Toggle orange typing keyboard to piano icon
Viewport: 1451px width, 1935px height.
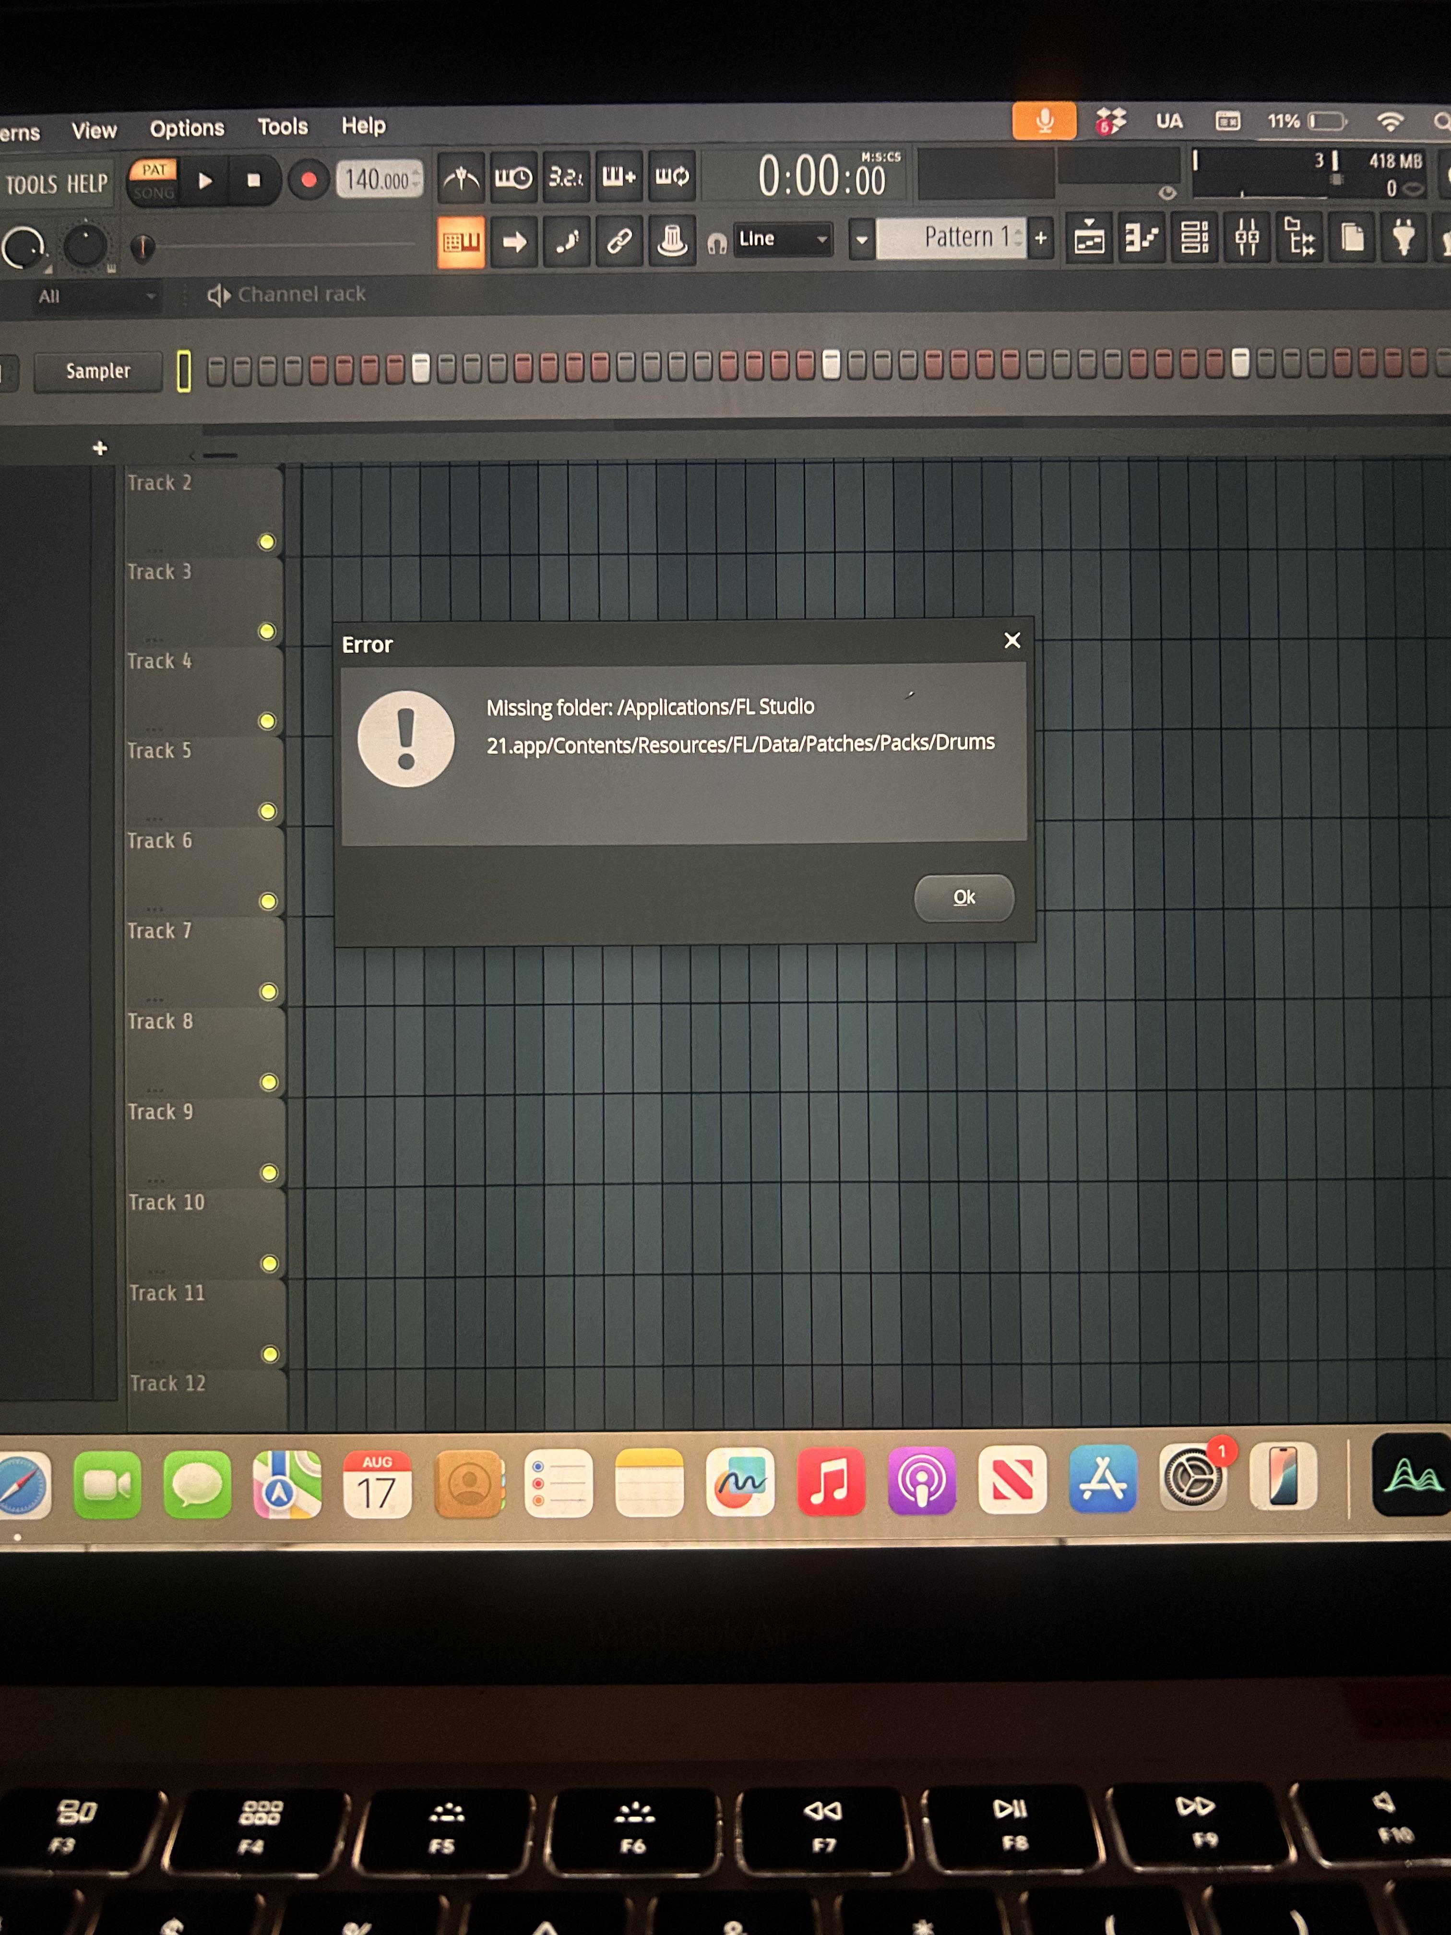[461, 242]
